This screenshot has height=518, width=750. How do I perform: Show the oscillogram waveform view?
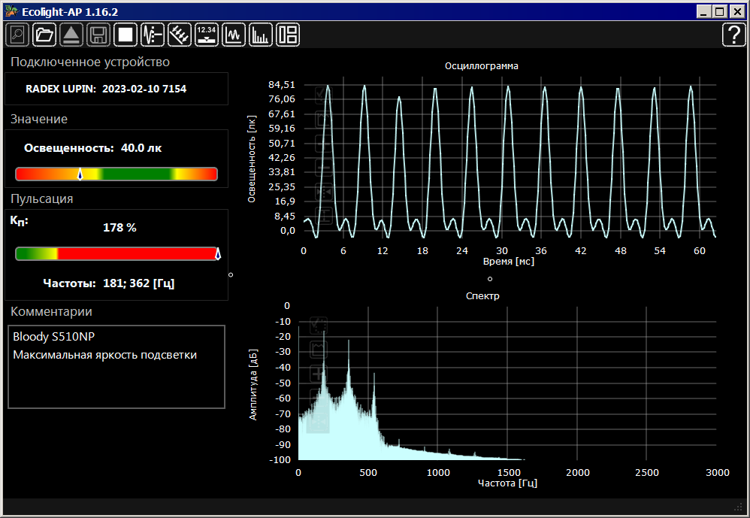pyautogui.click(x=234, y=35)
